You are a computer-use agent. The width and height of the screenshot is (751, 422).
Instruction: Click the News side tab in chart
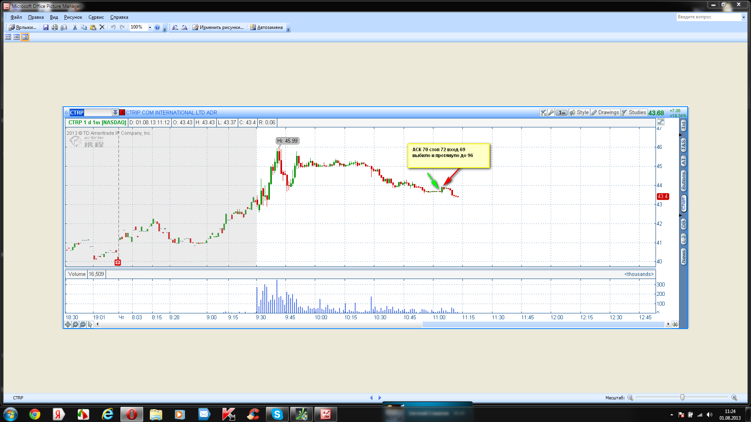683,257
